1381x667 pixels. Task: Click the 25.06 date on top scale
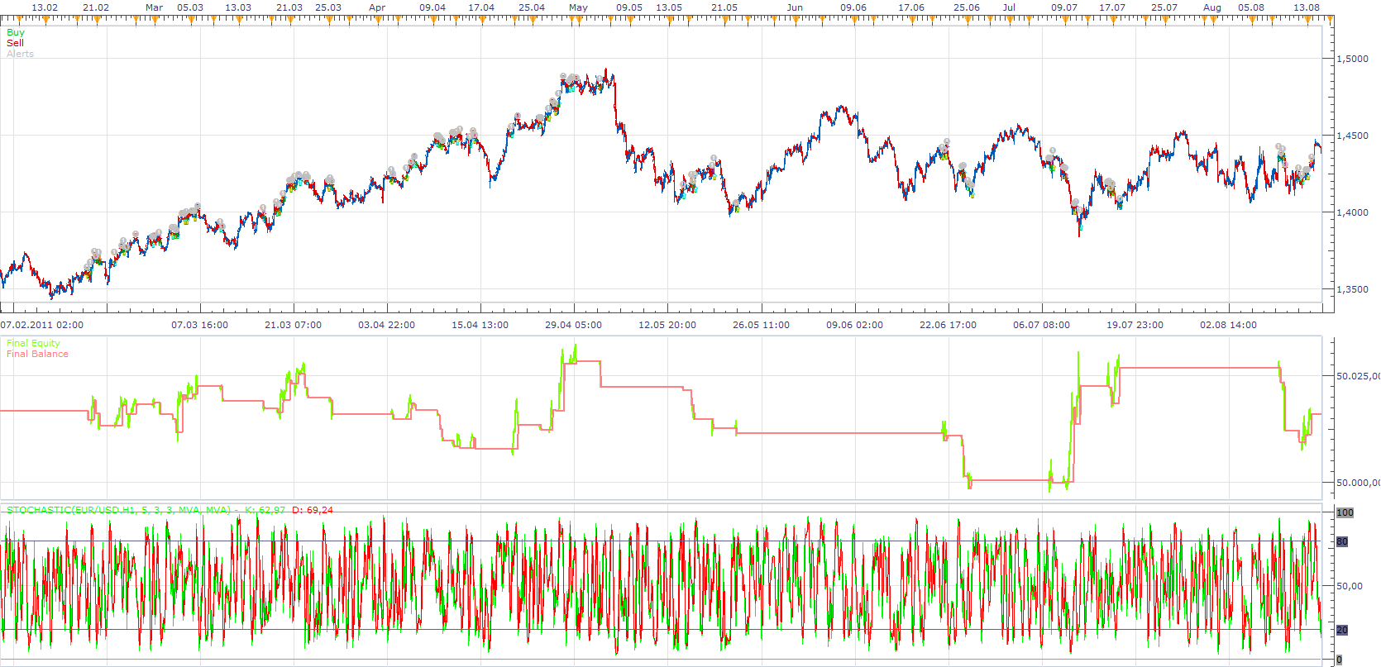click(x=967, y=7)
